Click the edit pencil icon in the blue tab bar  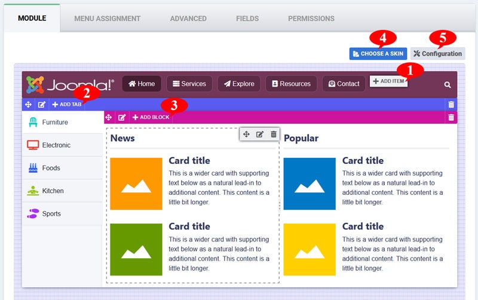tap(41, 105)
